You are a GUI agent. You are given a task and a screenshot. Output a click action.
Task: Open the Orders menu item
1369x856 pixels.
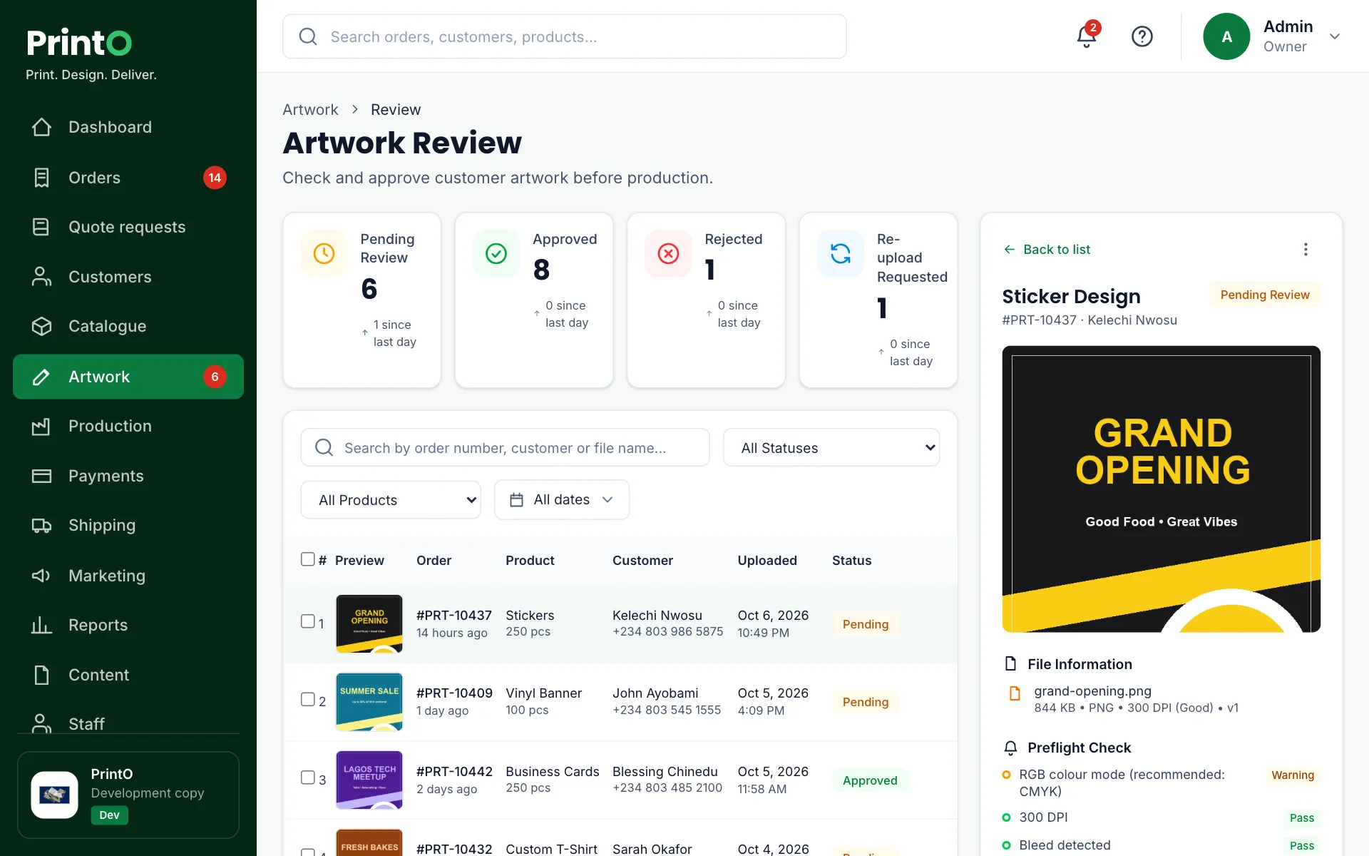click(x=128, y=178)
